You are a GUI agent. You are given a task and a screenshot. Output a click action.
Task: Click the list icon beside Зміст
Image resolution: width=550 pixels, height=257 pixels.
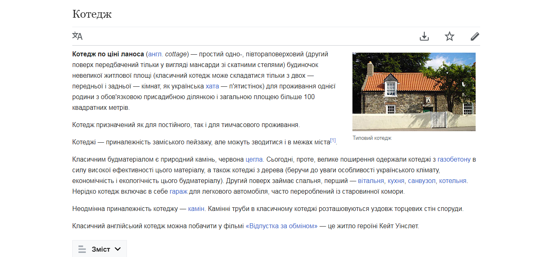[x=82, y=249]
